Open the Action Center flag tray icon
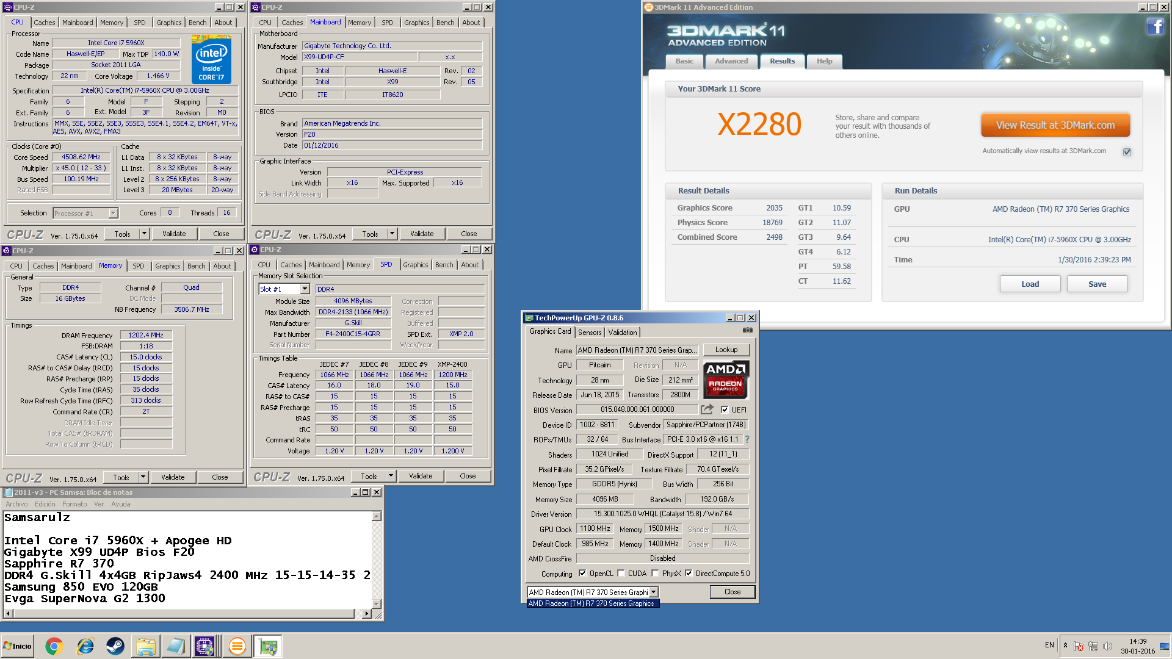This screenshot has height=659, width=1172. (x=1079, y=646)
